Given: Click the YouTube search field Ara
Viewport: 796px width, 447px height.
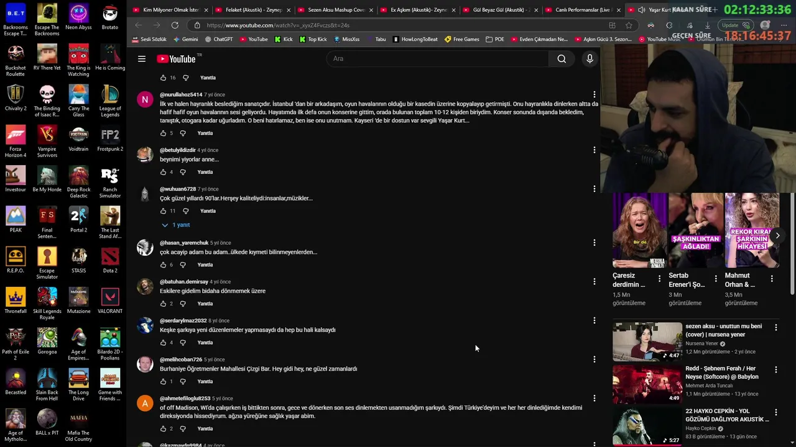Looking at the screenshot, I should [438, 59].
